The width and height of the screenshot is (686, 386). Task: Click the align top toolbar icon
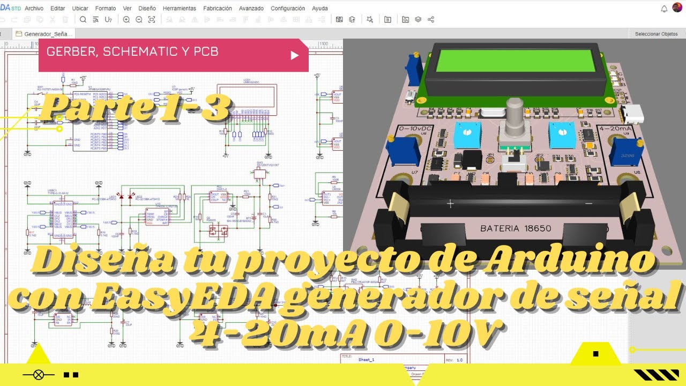pos(246,19)
